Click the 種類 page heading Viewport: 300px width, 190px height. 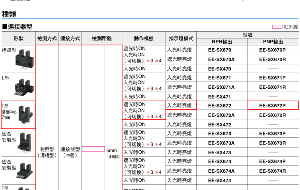click(9, 14)
